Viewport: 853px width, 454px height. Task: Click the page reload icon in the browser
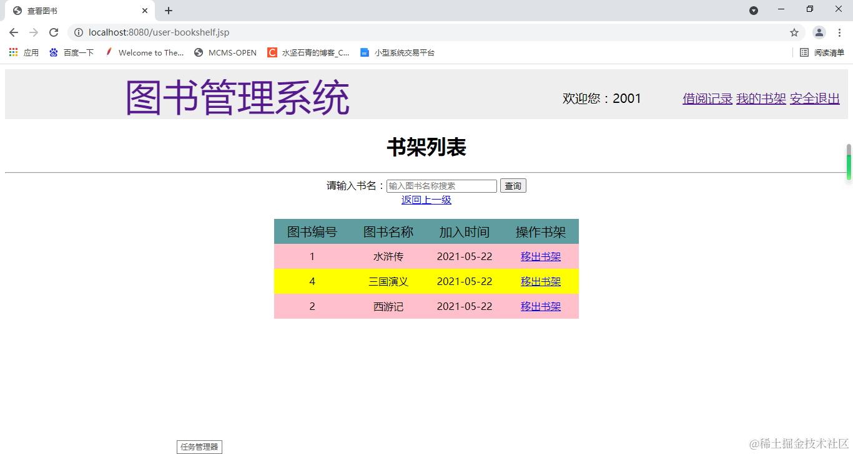pos(54,32)
